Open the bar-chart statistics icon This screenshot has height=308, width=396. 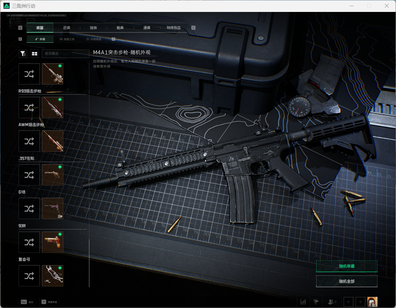tap(303, 302)
